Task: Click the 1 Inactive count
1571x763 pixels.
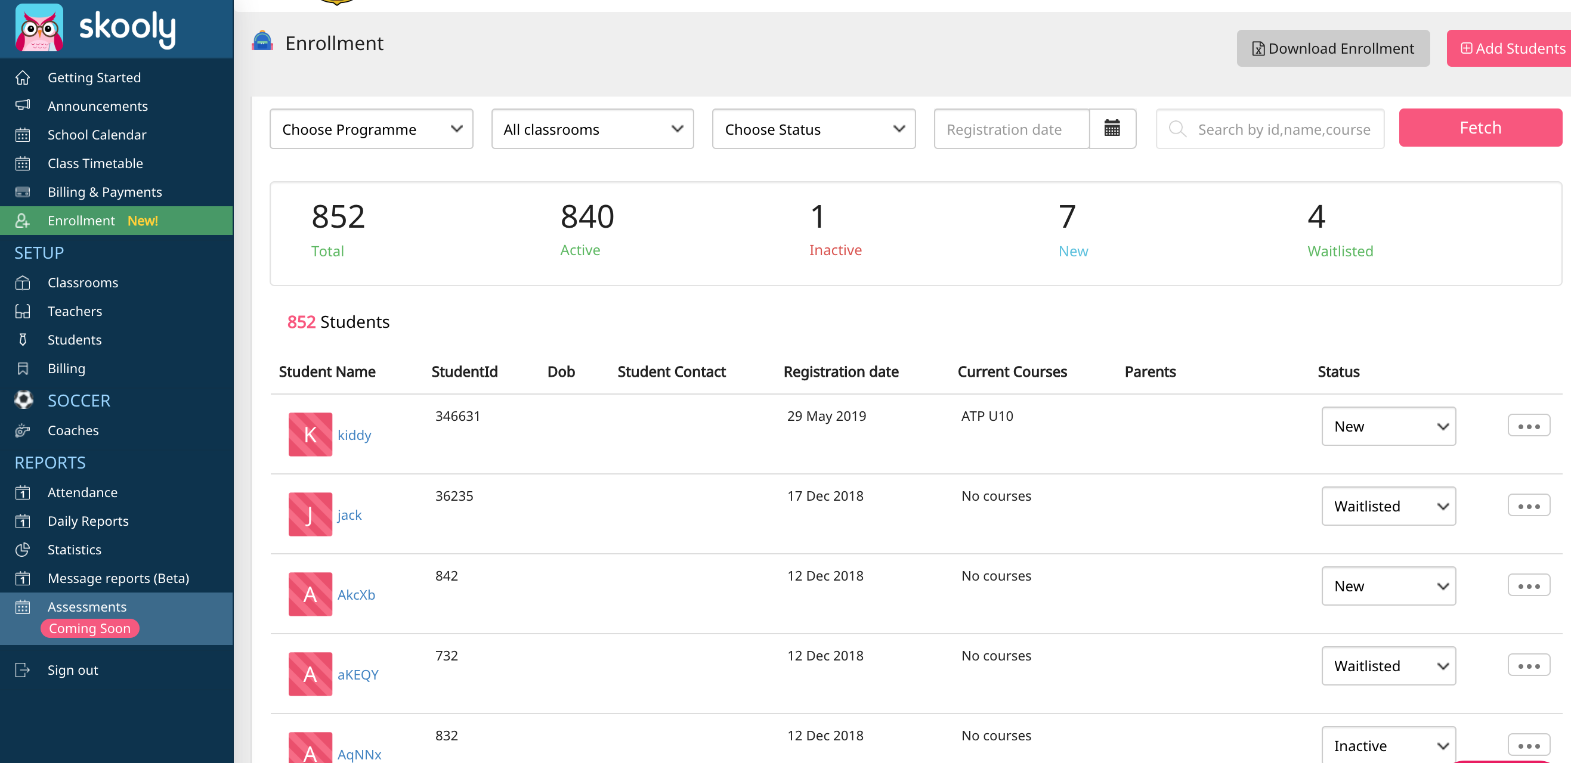Action: point(818,216)
